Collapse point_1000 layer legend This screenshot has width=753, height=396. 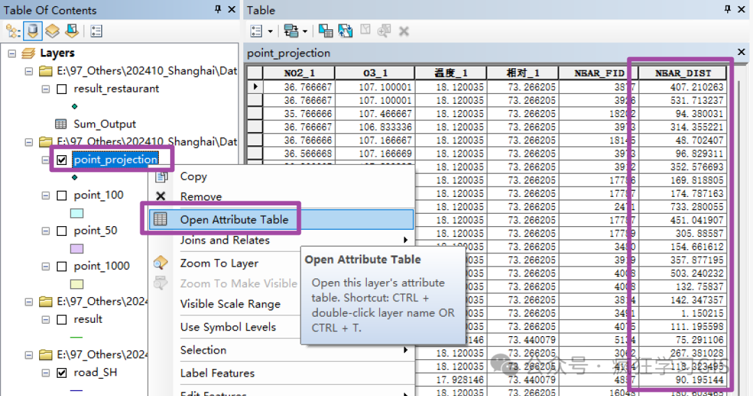click(x=45, y=266)
